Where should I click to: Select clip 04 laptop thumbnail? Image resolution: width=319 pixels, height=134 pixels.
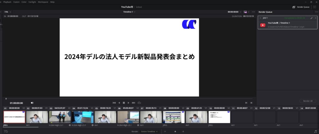(83, 117)
